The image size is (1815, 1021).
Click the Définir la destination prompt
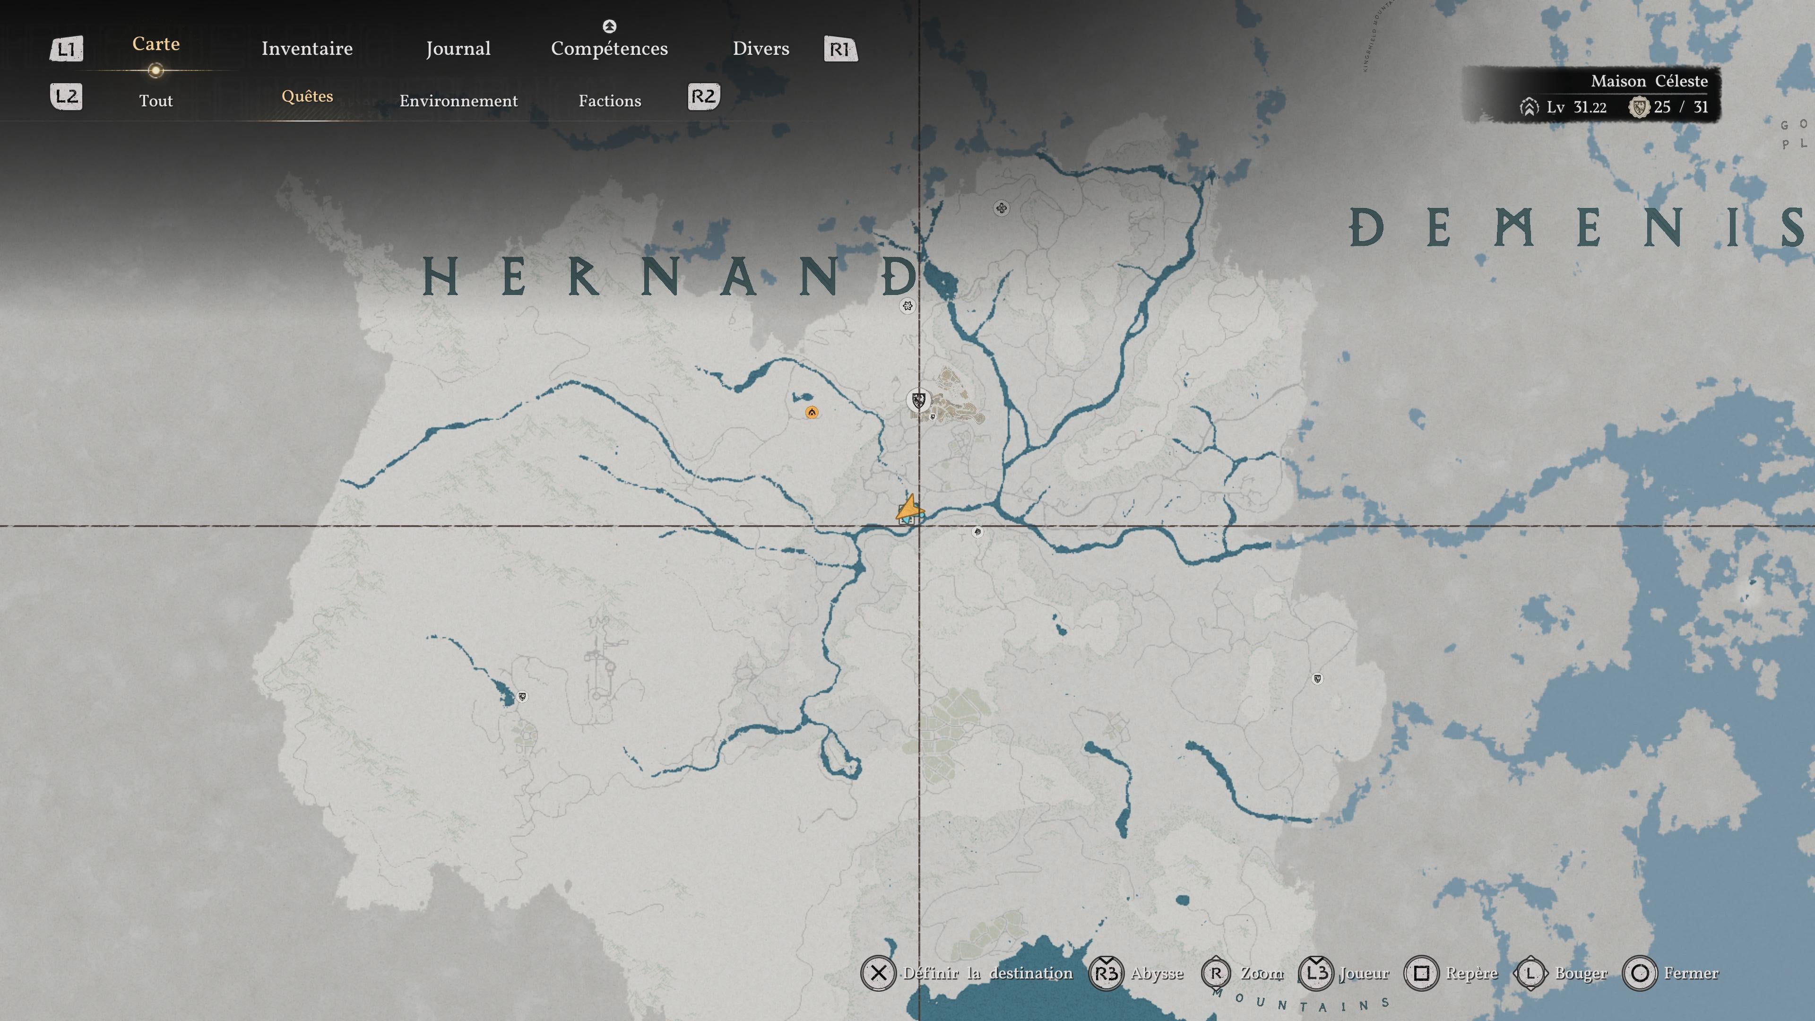pos(988,973)
